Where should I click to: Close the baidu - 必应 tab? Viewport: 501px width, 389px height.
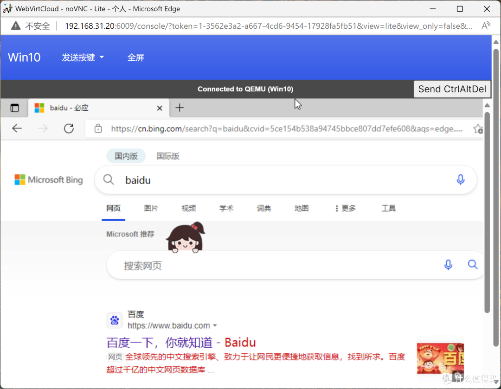pyautogui.click(x=160, y=108)
